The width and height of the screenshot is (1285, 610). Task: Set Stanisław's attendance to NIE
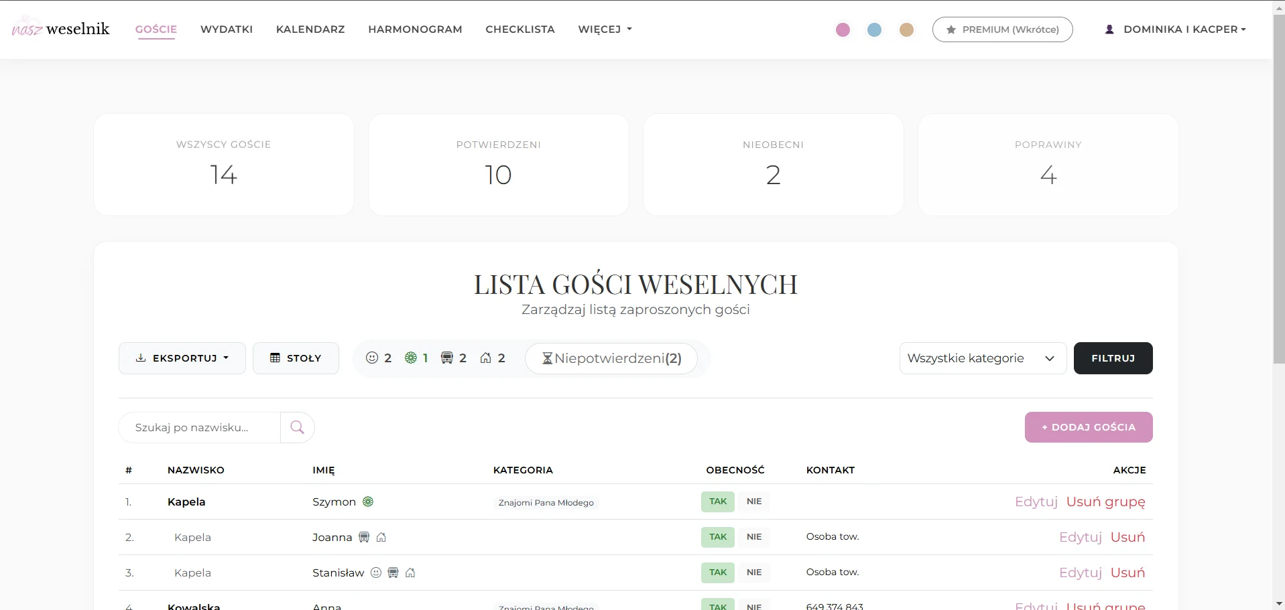754,573
